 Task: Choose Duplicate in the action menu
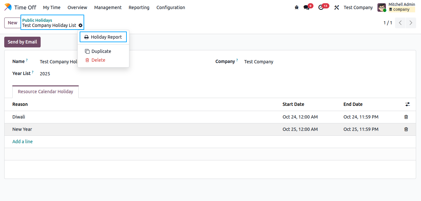(101, 51)
